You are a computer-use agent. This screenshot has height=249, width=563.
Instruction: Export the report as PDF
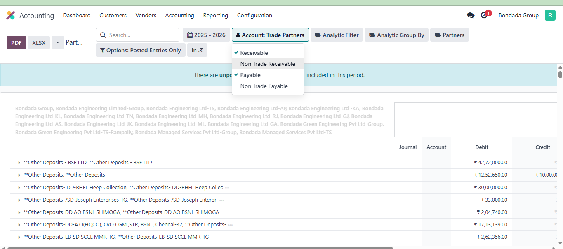click(16, 42)
